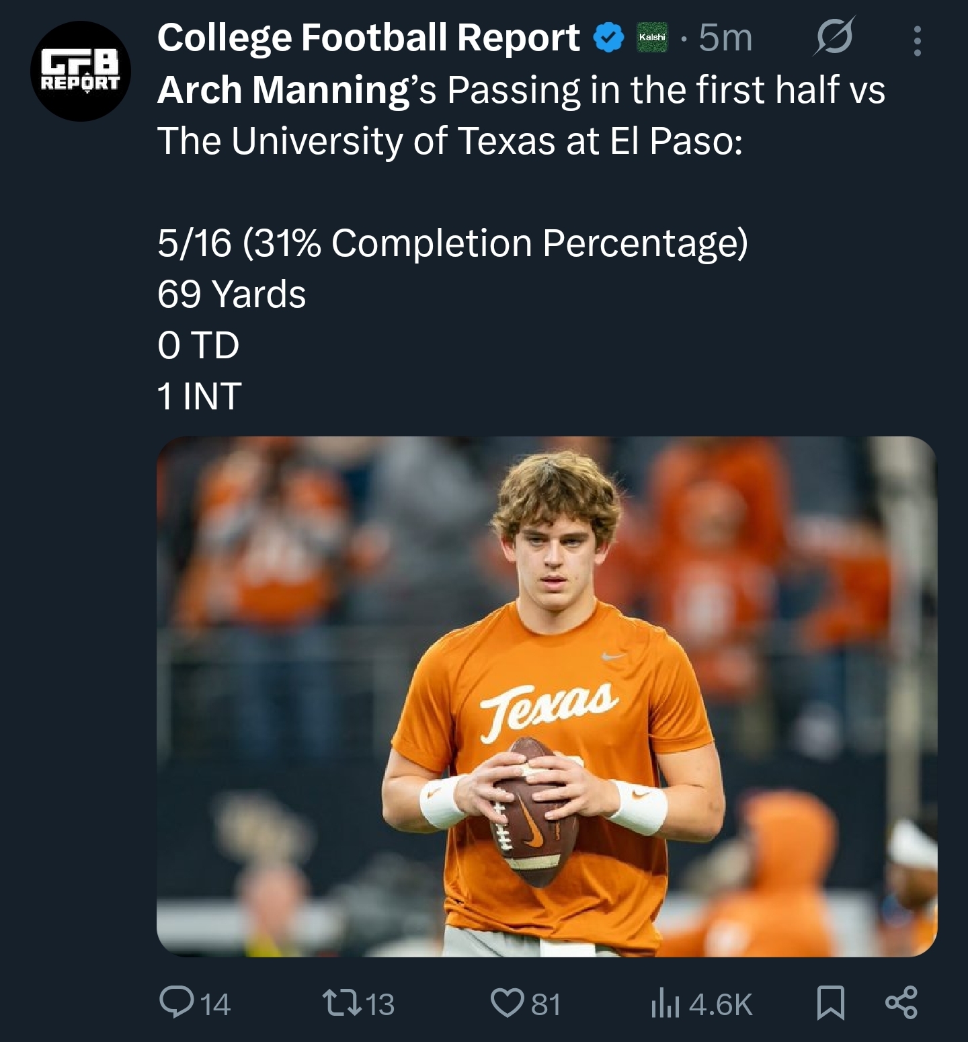Click the 4.6K views count
Image resolution: width=968 pixels, height=1042 pixels.
point(721,1004)
